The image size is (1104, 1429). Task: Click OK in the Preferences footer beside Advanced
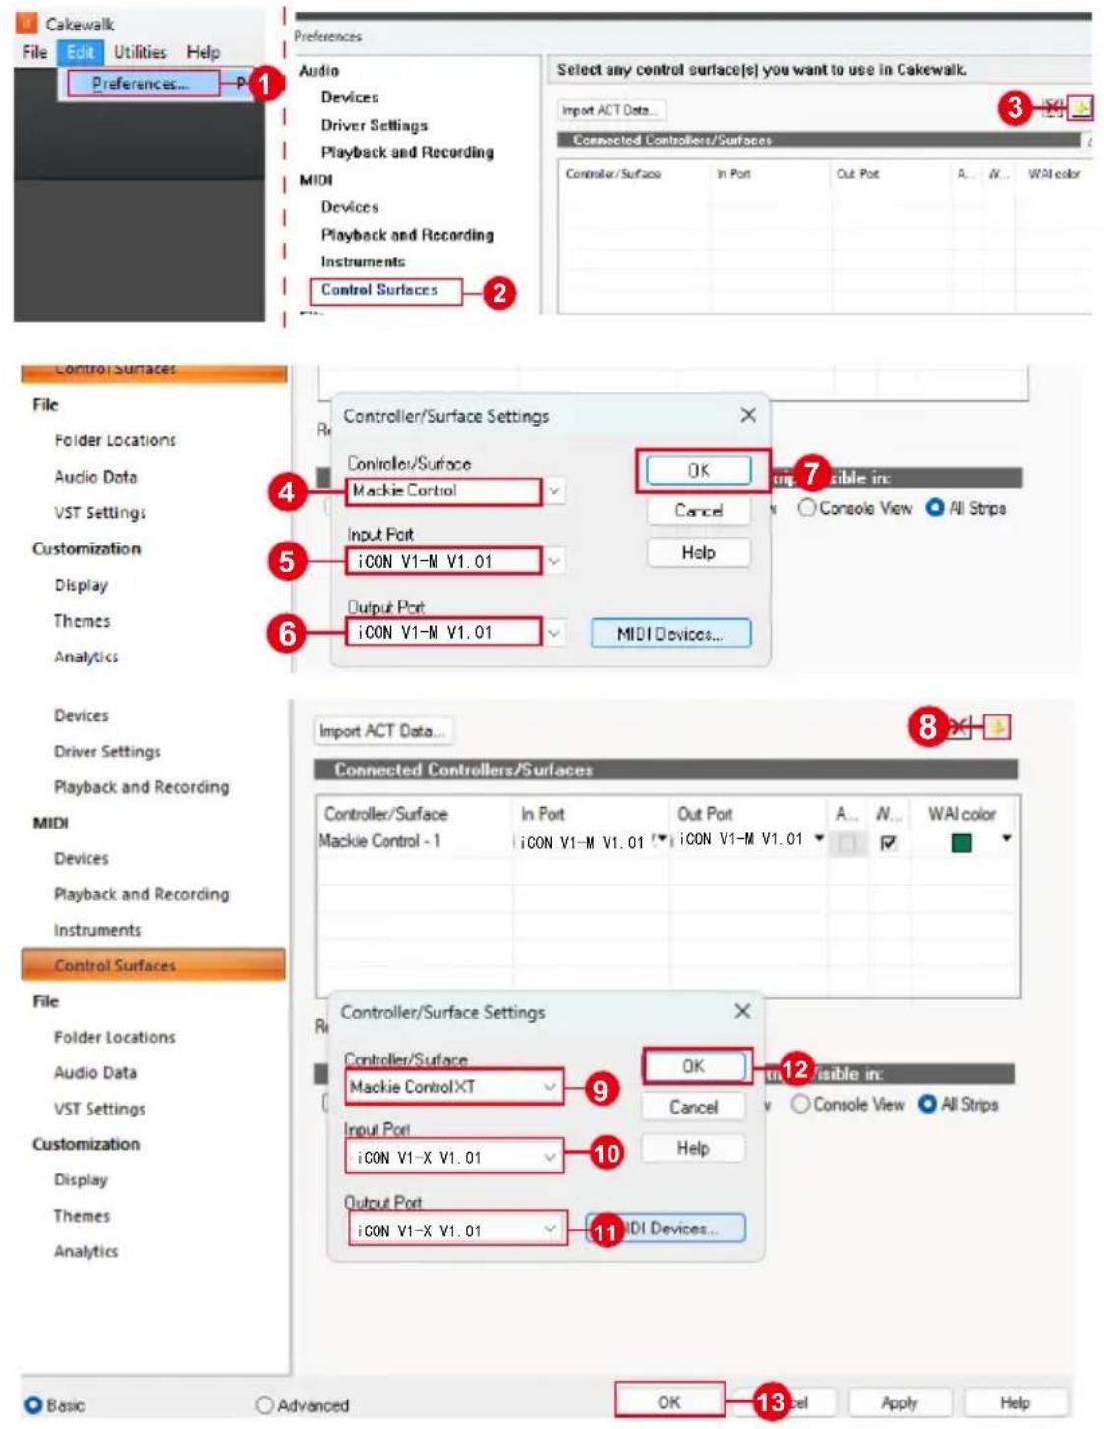[x=669, y=1402]
